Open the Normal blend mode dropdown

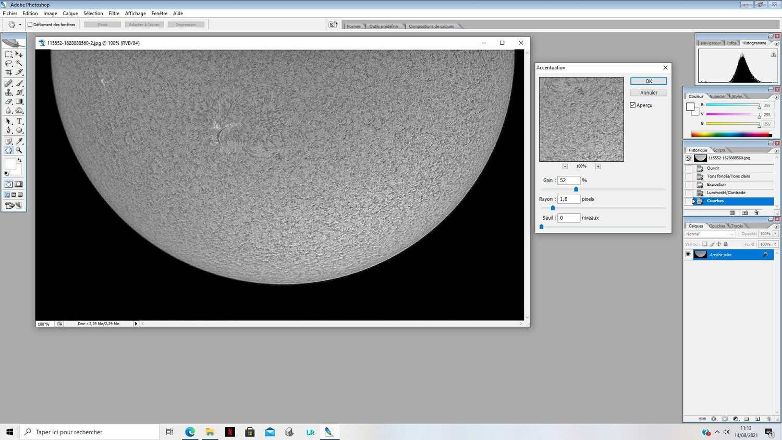tap(710, 234)
